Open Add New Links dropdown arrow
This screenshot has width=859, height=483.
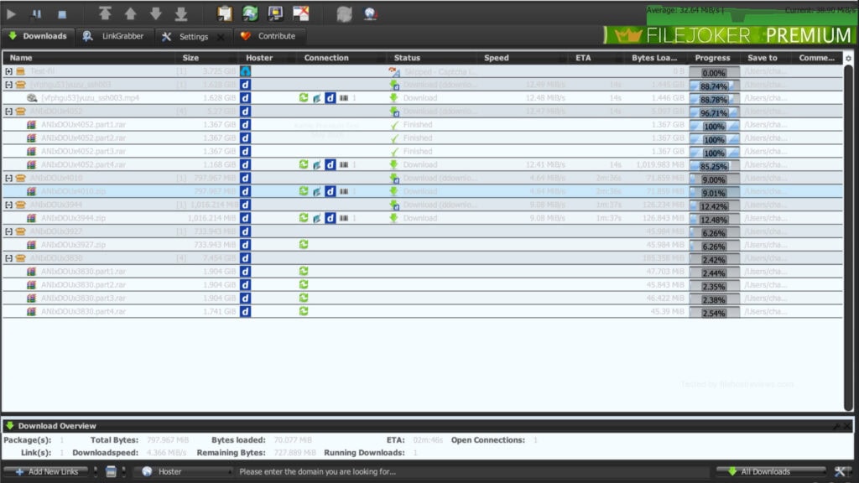(x=96, y=471)
